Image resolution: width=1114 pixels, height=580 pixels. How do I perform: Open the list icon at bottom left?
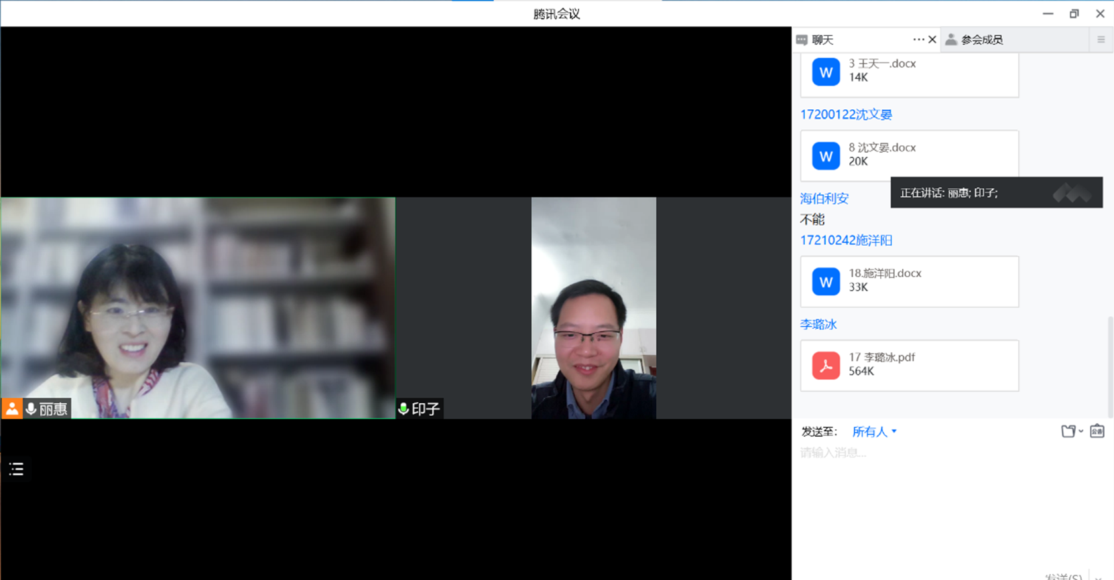tap(17, 469)
